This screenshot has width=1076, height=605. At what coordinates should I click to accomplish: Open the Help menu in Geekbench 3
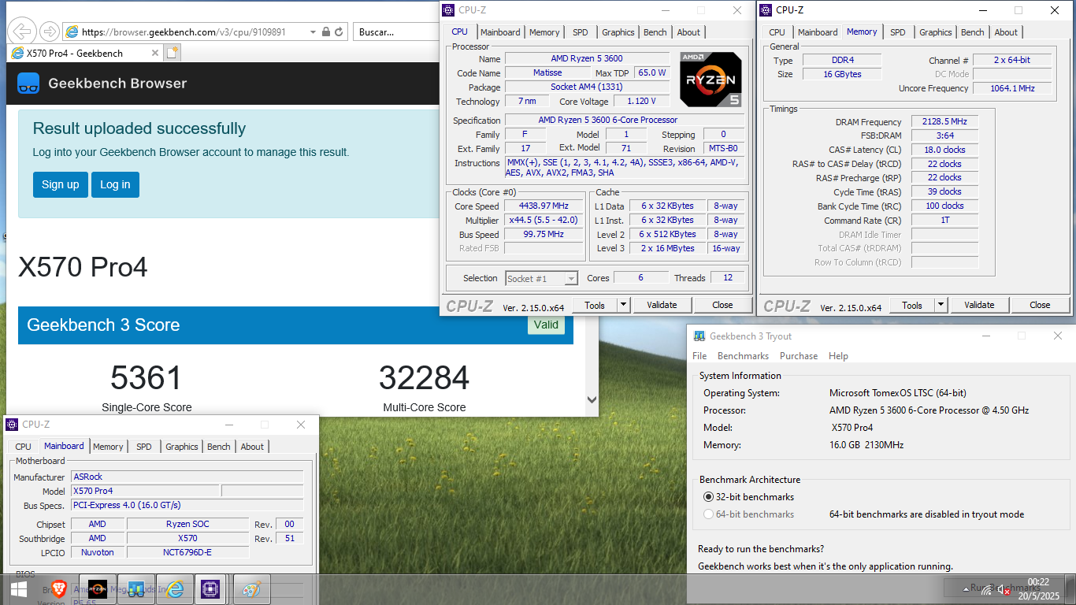tap(838, 356)
